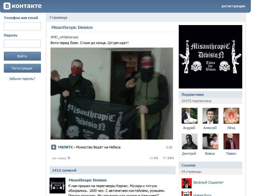Like the post with heart icon 294
This screenshot has height=196, width=254.
[164, 158]
